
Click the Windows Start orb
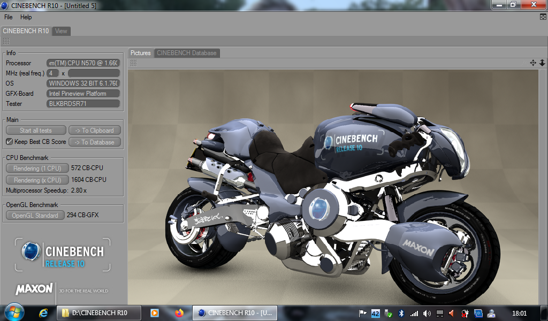[x=14, y=312]
